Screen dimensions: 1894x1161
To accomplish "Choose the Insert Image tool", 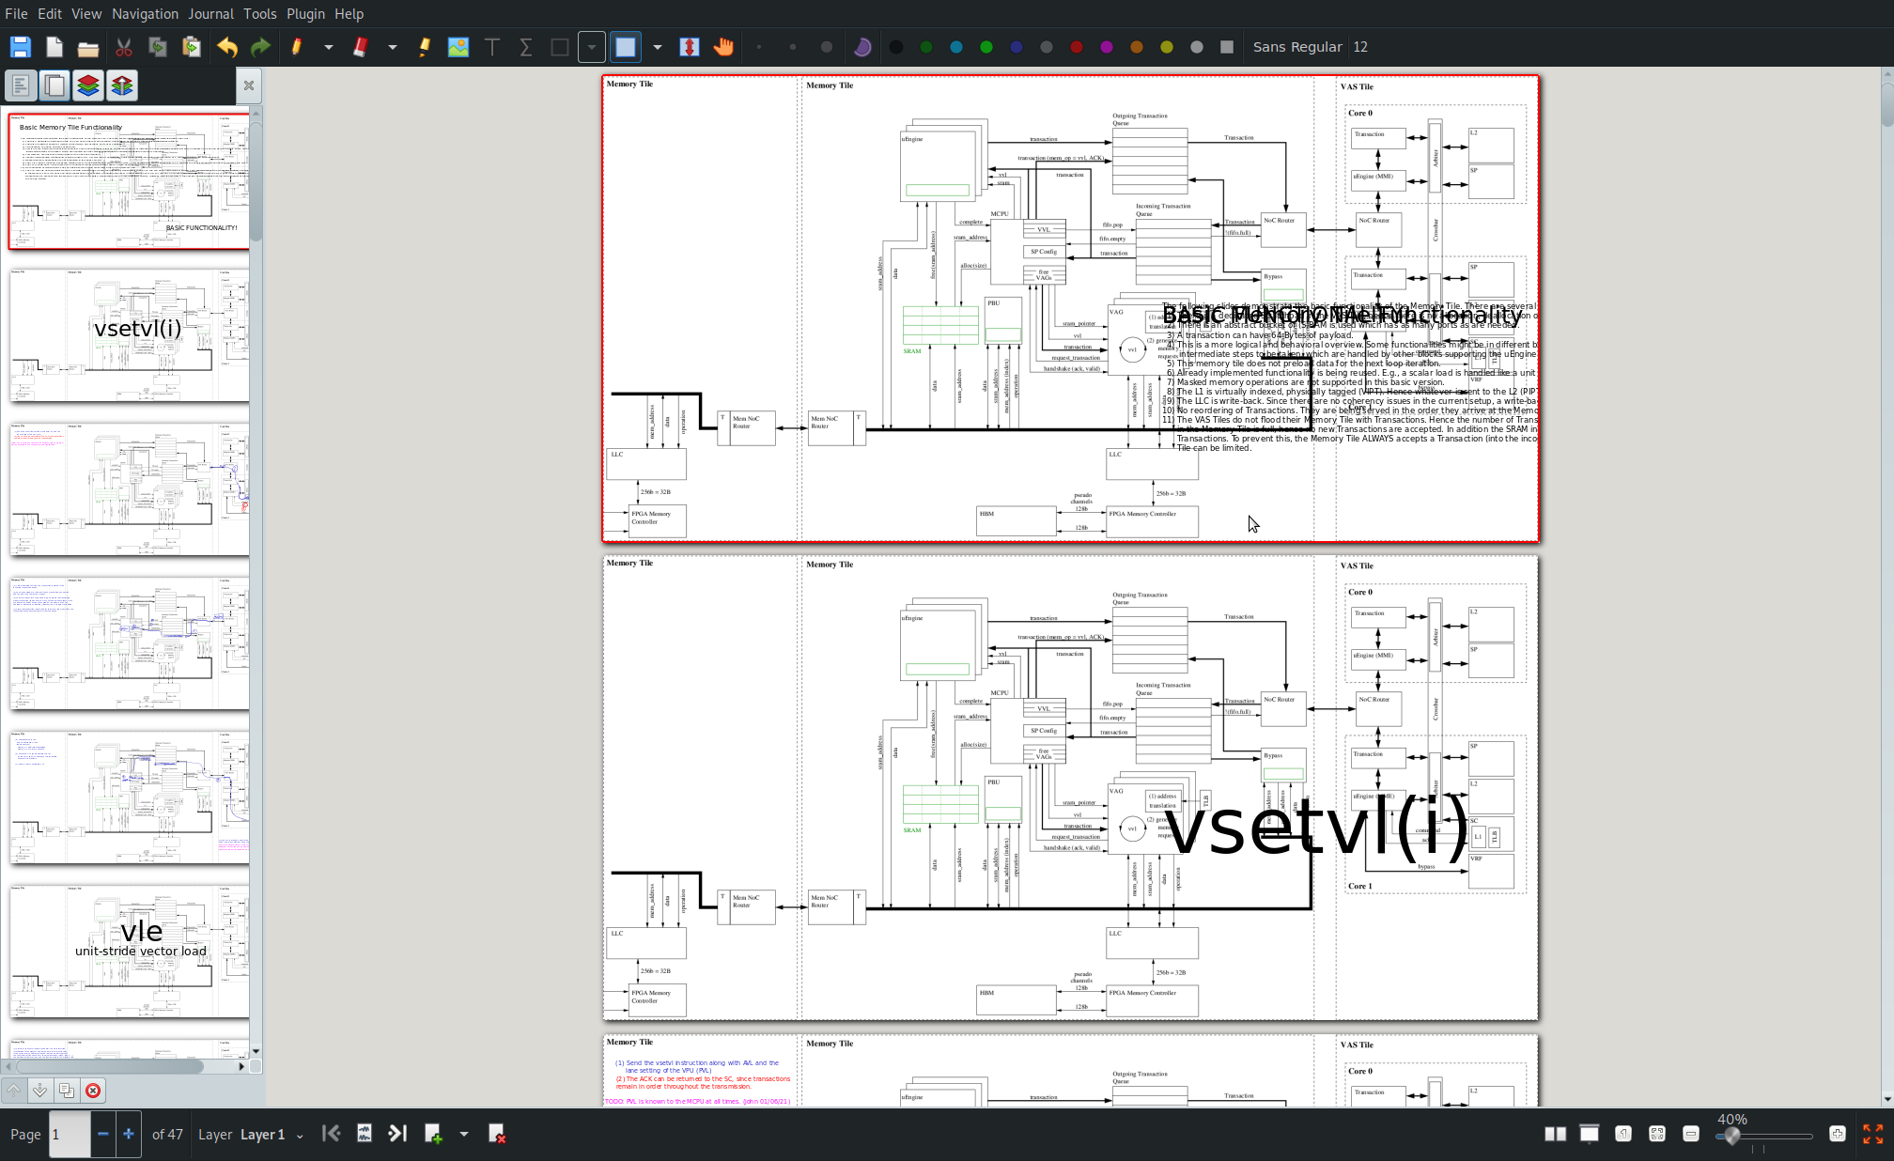I will [458, 47].
